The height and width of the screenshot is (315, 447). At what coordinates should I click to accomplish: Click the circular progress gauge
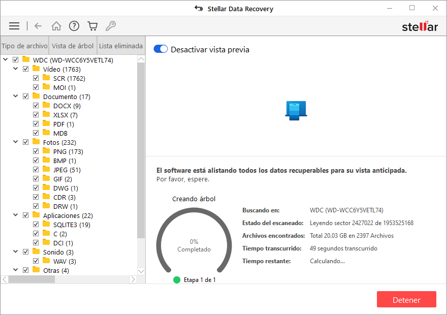[x=194, y=240]
